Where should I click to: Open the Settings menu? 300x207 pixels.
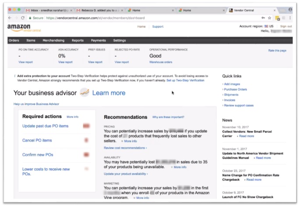tap(120, 40)
